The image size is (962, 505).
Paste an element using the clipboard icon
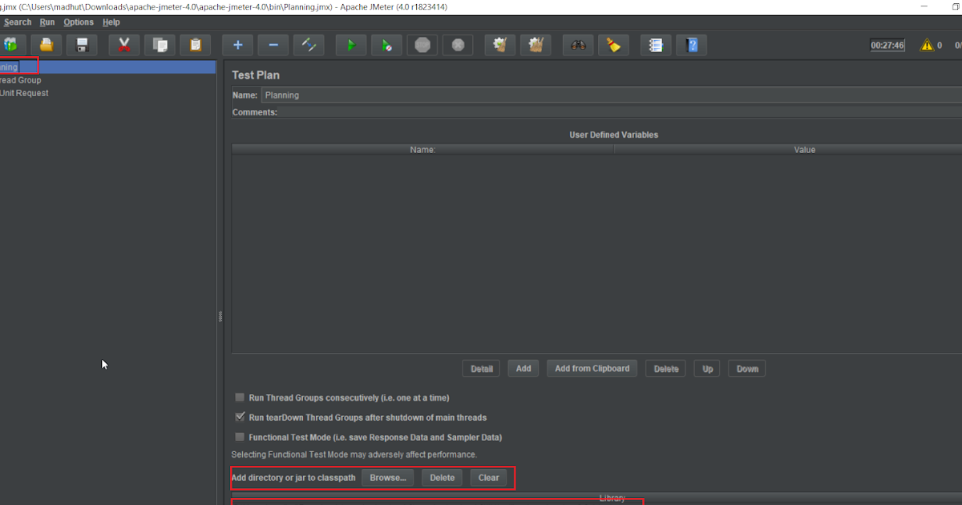pyautogui.click(x=195, y=45)
